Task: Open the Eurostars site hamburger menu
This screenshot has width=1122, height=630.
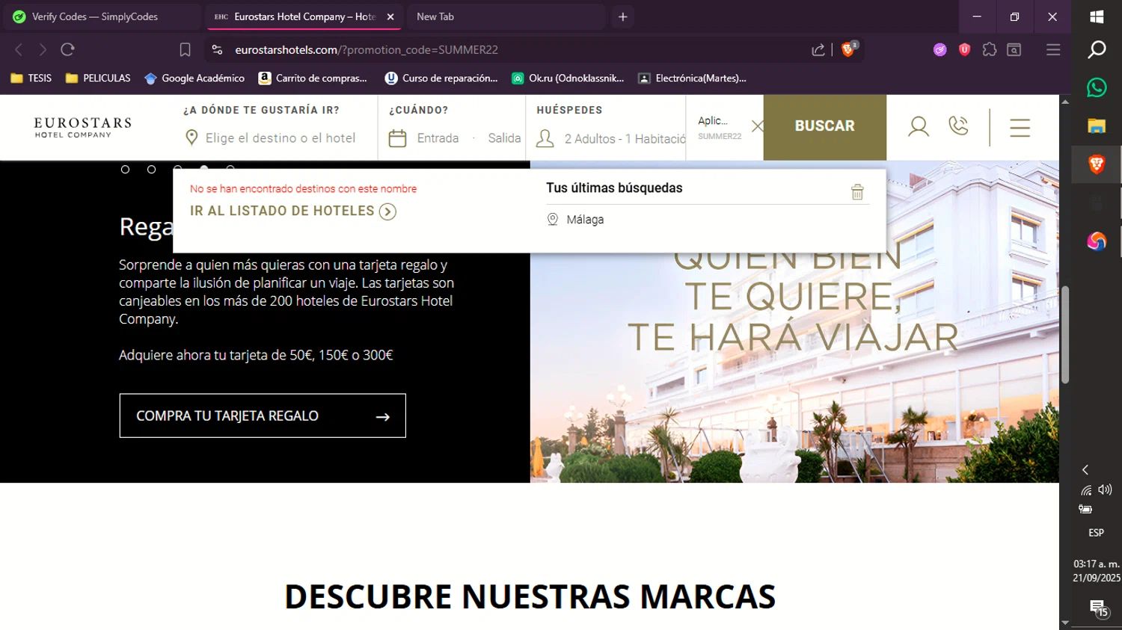Action: (x=1020, y=127)
